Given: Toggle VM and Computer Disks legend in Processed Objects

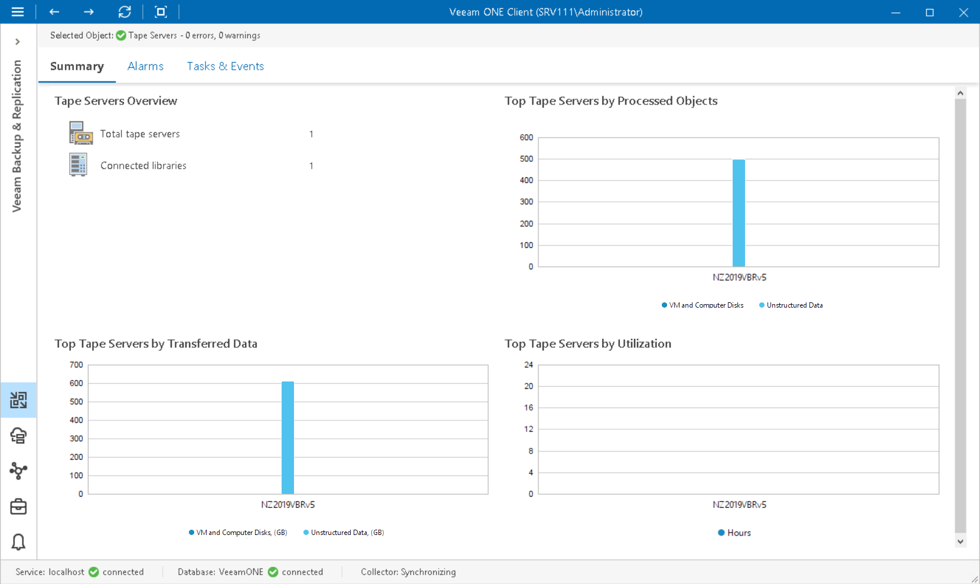Looking at the screenshot, I should 703,305.
